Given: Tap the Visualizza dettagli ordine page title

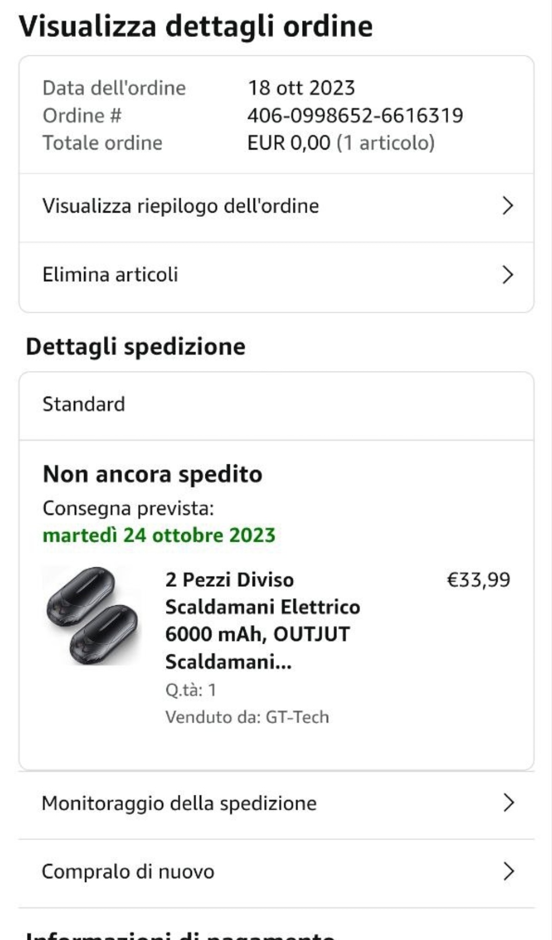Looking at the screenshot, I should [196, 27].
